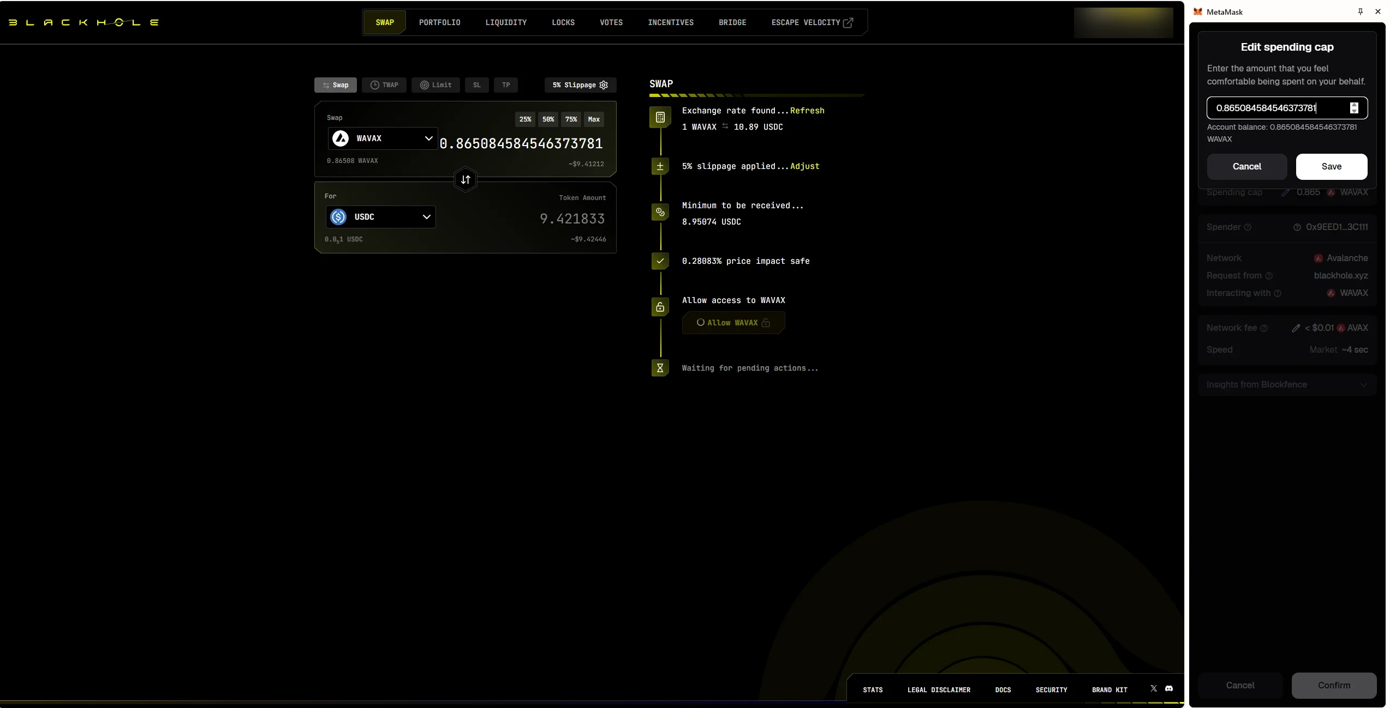Expand Insights from Blockfence section

[x=1286, y=385]
